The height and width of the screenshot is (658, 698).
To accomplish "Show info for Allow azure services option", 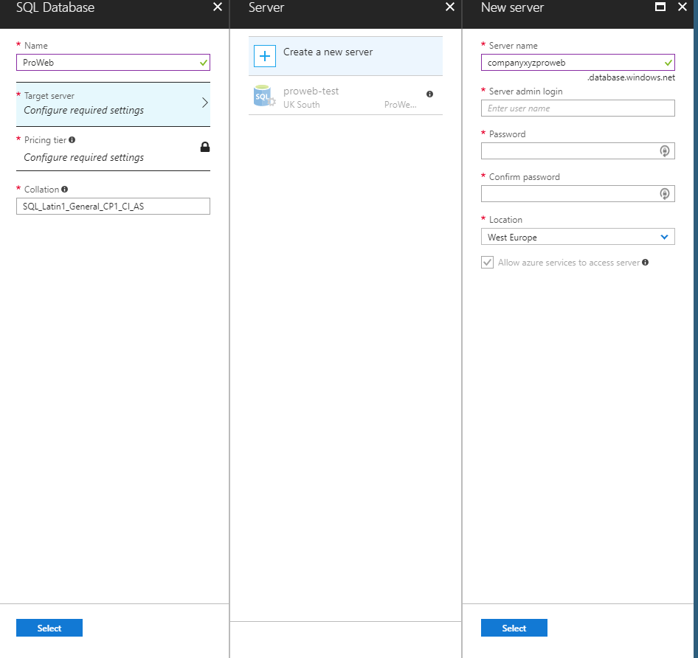I will 645,262.
